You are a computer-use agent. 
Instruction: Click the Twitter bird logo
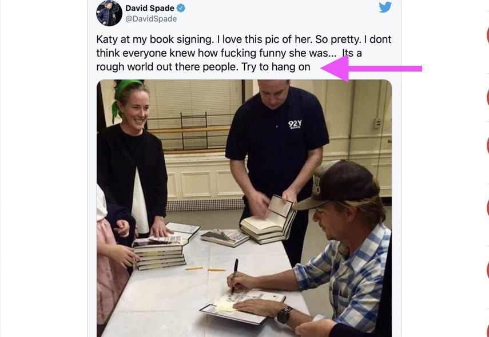(x=385, y=7)
